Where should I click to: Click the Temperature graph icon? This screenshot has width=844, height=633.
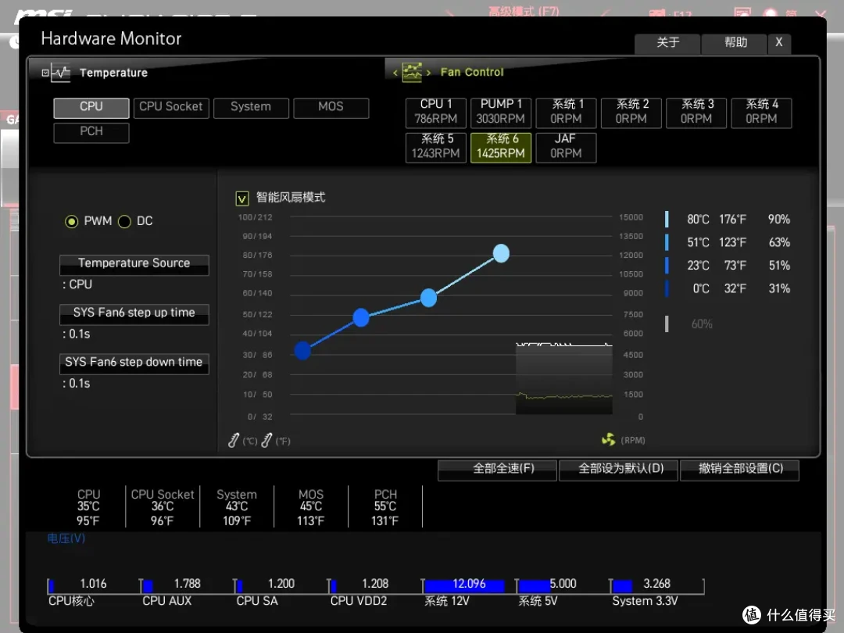click(x=61, y=73)
